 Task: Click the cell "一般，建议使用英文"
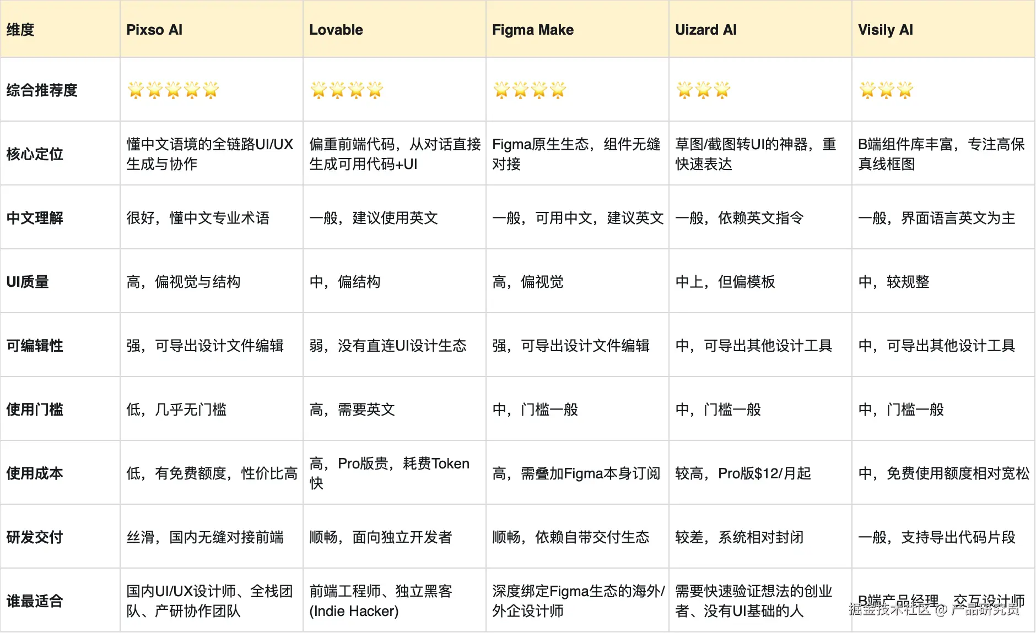coord(395,217)
